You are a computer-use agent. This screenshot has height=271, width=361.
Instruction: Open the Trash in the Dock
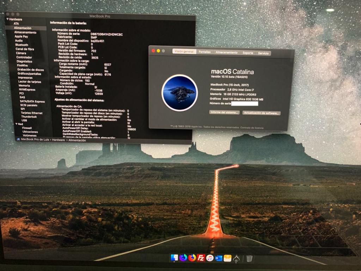pos(249,259)
